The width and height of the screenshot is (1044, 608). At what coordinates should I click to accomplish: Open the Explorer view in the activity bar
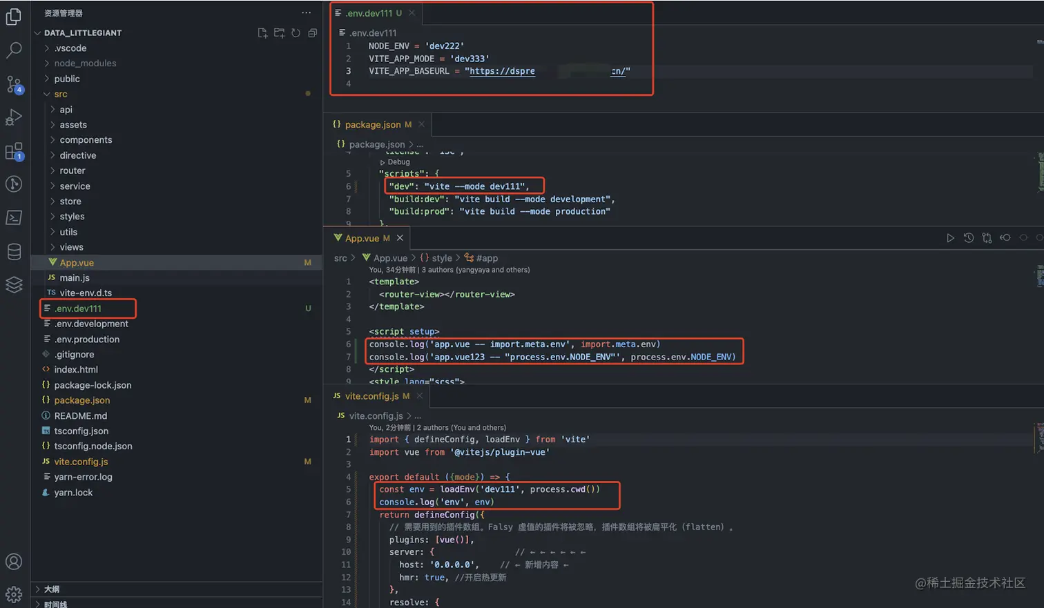(x=14, y=16)
